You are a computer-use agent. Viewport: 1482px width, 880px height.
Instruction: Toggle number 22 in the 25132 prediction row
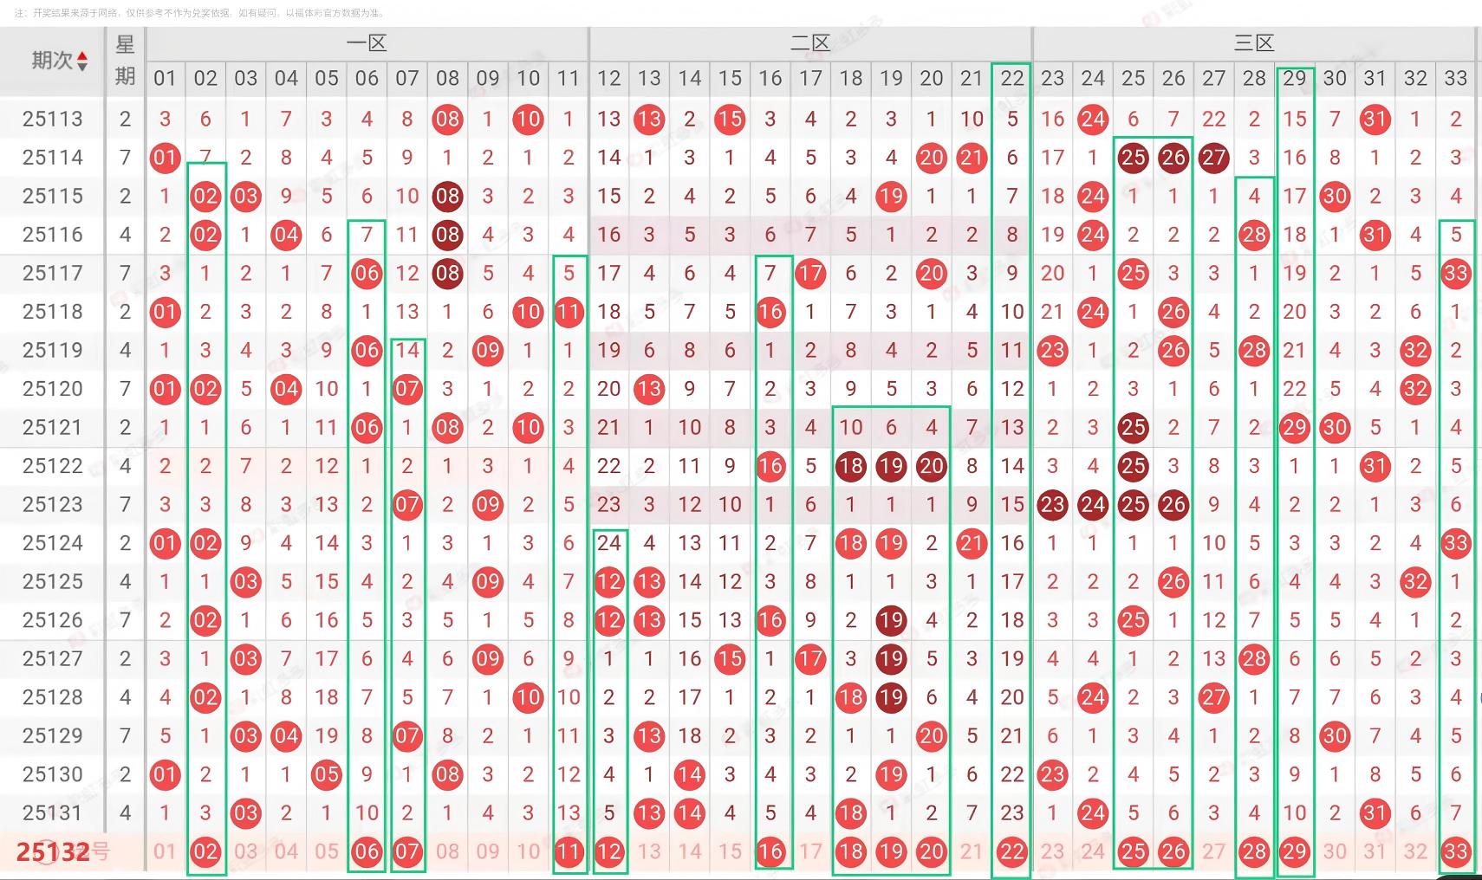(x=1012, y=851)
